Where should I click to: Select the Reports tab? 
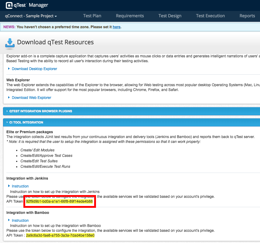click(247, 16)
